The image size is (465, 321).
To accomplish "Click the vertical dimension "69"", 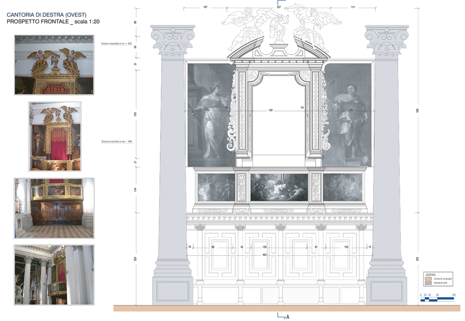I will (135, 23).
